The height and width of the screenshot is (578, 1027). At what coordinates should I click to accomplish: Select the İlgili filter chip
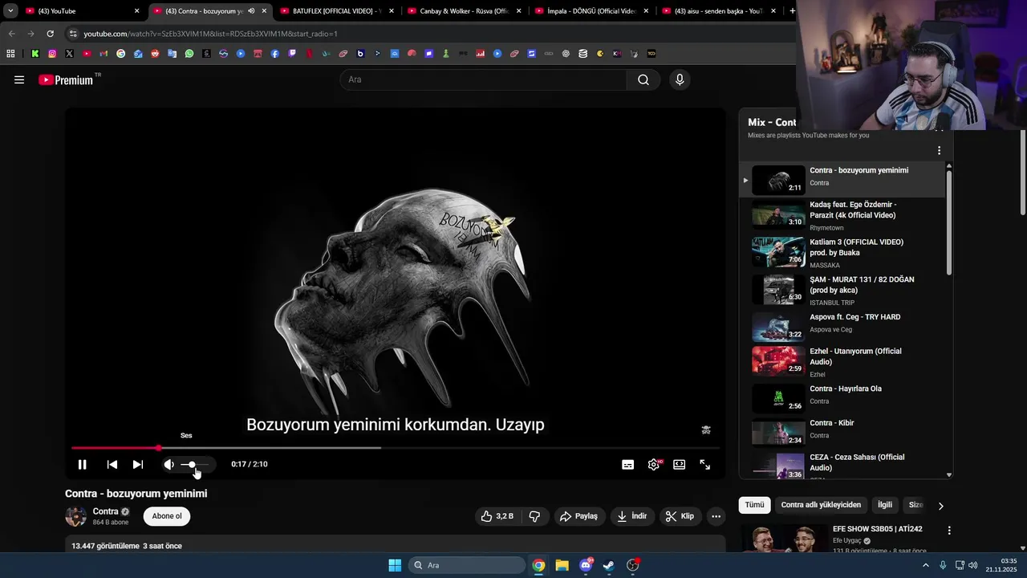coord(885,505)
